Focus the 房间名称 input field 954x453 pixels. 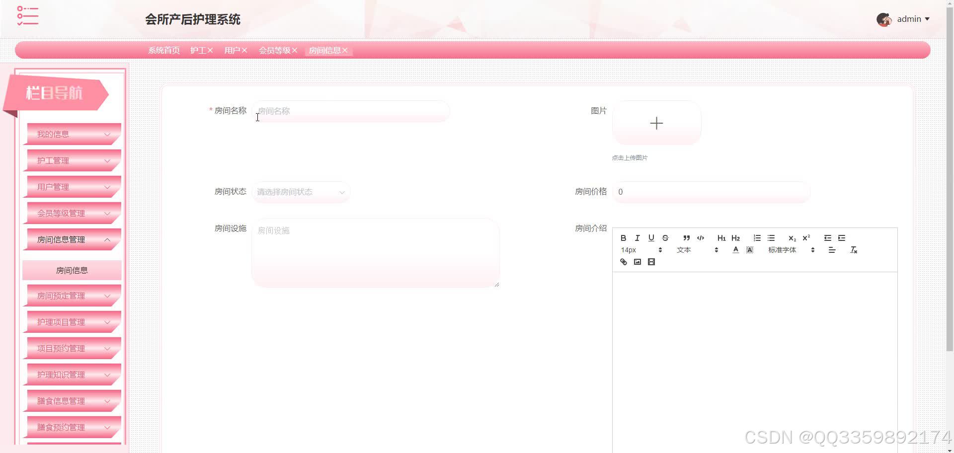click(x=351, y=111)
